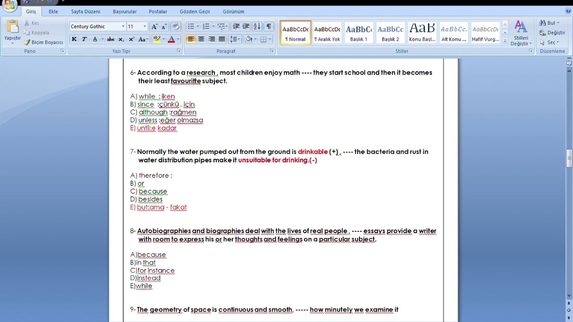
Task: Increase paragraph indent
Action: pos(246,27)
